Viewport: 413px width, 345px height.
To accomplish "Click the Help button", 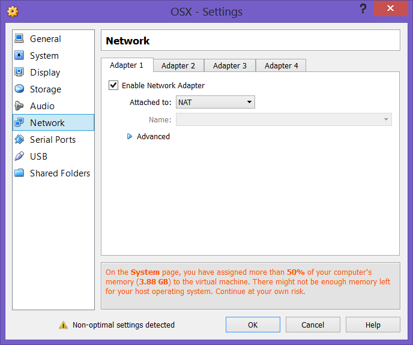I will tap(373, 325).
